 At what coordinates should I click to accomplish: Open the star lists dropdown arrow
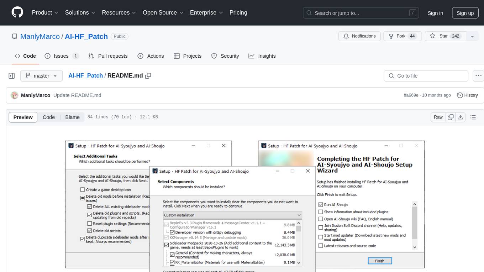(x=472, y=36)
